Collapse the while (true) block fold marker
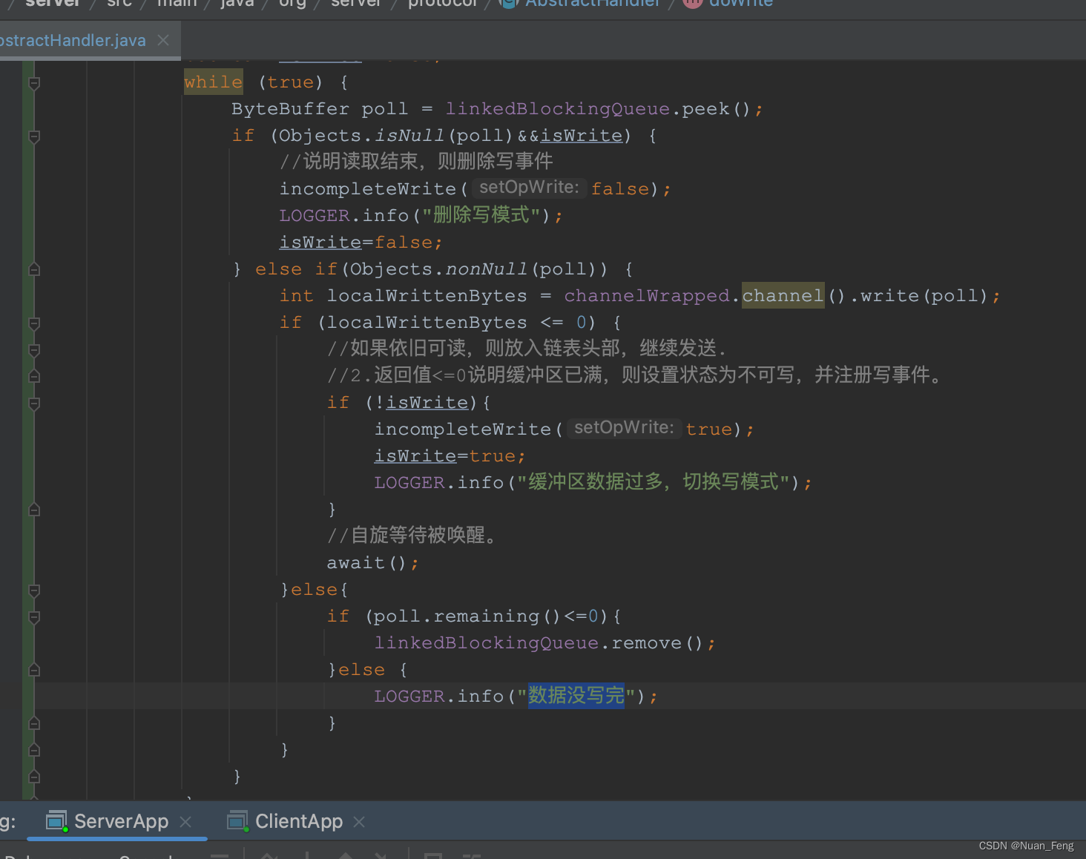Image resolution: width=1086 pixels, height=859 pixels. pyautogui.click(x=34, y=83)
